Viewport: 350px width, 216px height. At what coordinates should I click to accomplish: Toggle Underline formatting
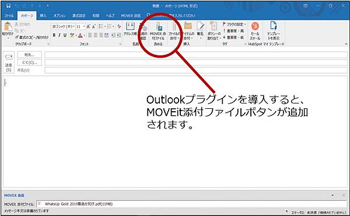(x=65, y=35)
